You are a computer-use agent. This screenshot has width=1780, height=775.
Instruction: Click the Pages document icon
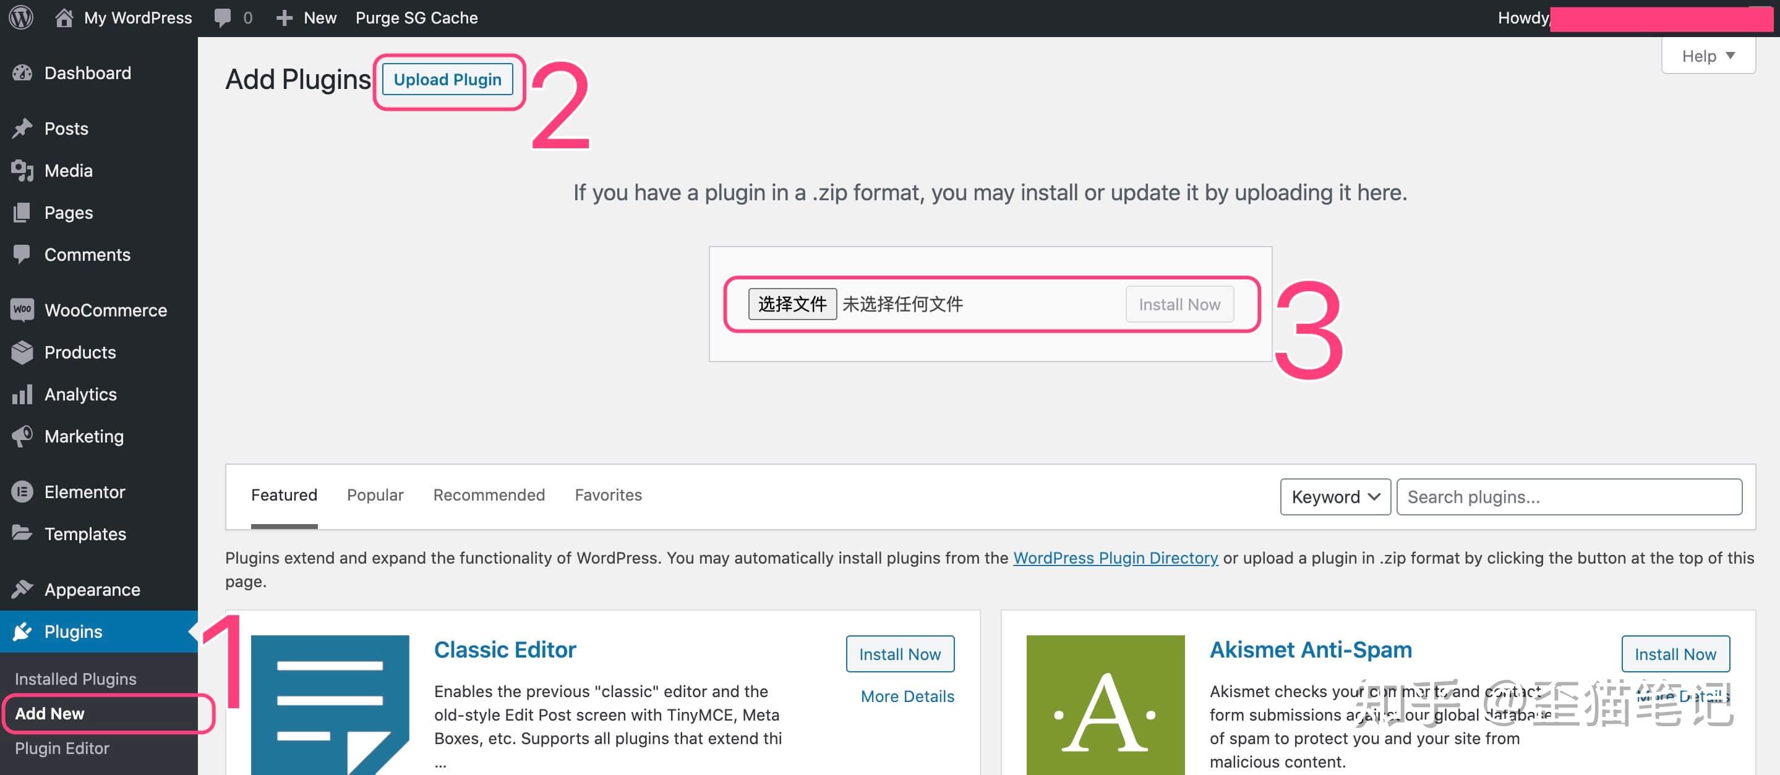[x=22, y=213]
